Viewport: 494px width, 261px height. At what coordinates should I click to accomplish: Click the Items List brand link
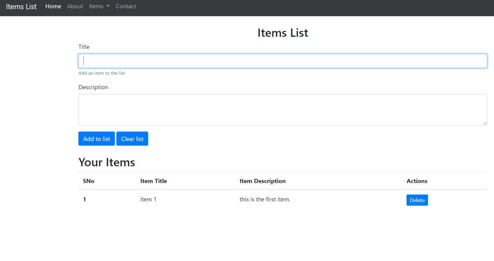[21, 6]
